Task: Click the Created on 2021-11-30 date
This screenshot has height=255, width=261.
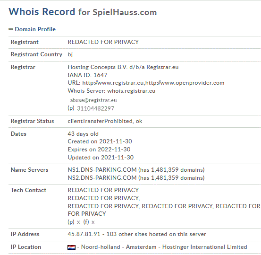Action: click(100, 141)
